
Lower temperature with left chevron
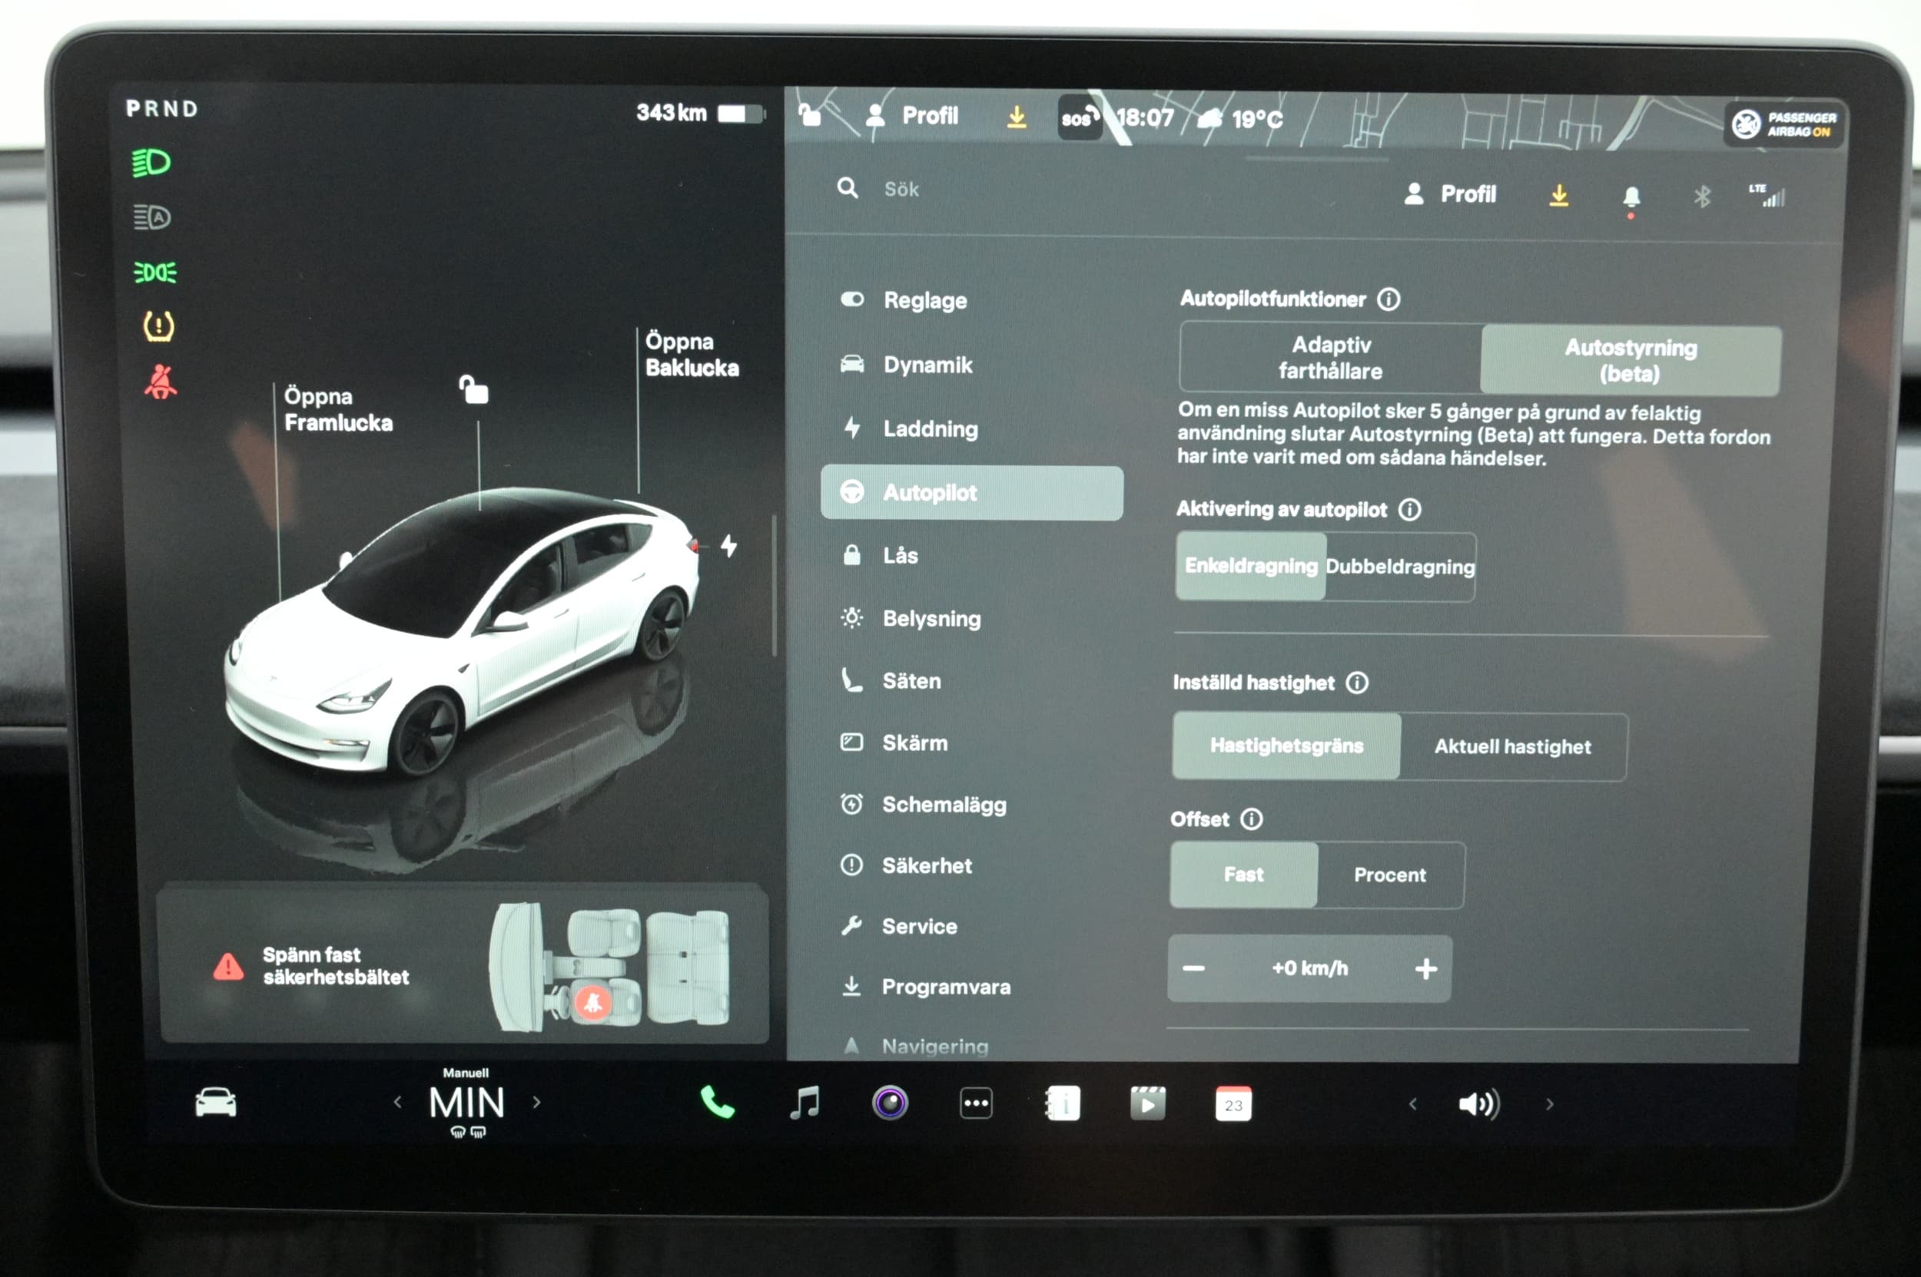point(398,1103)
